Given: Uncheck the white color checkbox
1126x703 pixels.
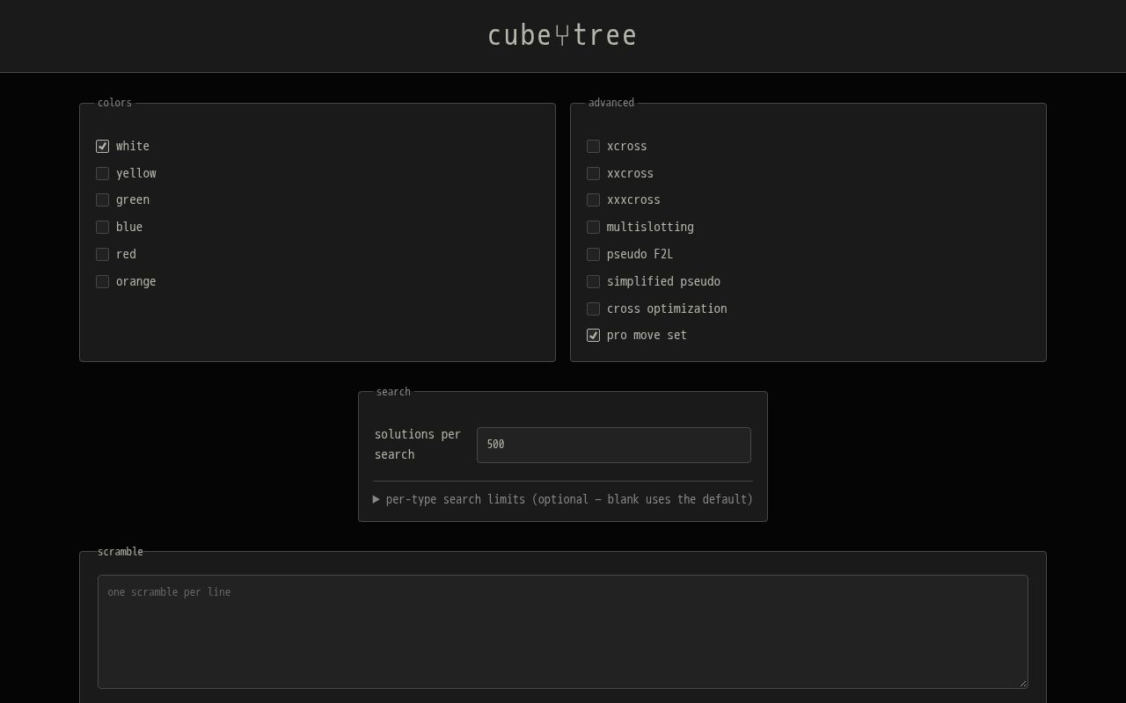Looking at the screenshot, I should [x=103, y=146].
